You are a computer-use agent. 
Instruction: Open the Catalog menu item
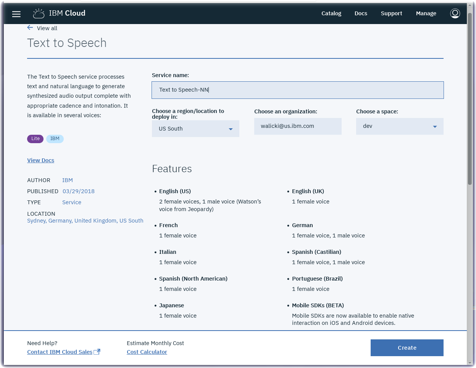[x=331, y=13]
